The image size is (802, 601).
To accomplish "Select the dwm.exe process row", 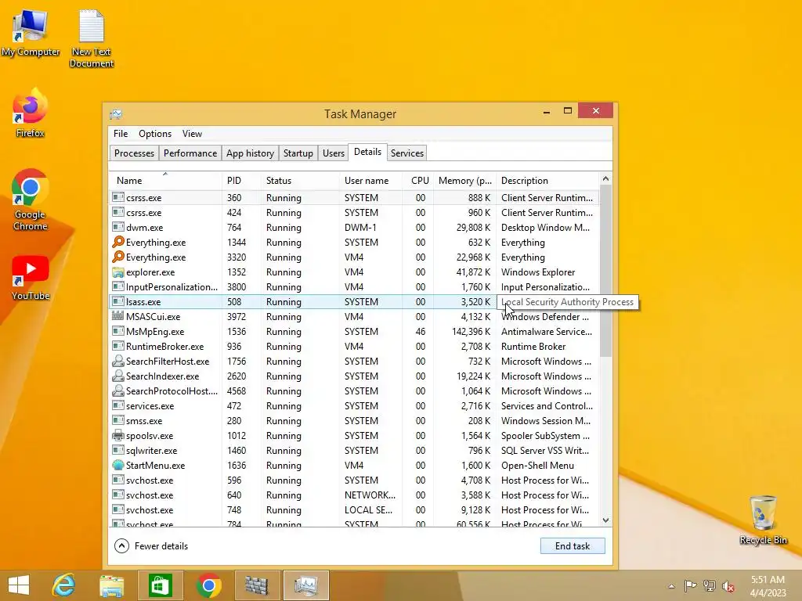I will click(354, 227).
